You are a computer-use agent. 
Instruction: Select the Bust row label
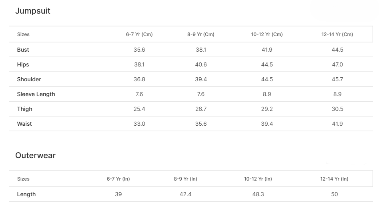pos(23,50)
